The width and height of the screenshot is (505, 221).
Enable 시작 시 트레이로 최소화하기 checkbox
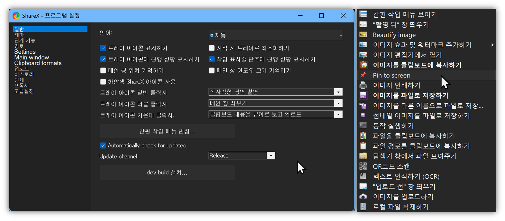212,48
